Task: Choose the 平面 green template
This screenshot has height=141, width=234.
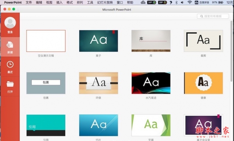Action: [x=151, y=125]
